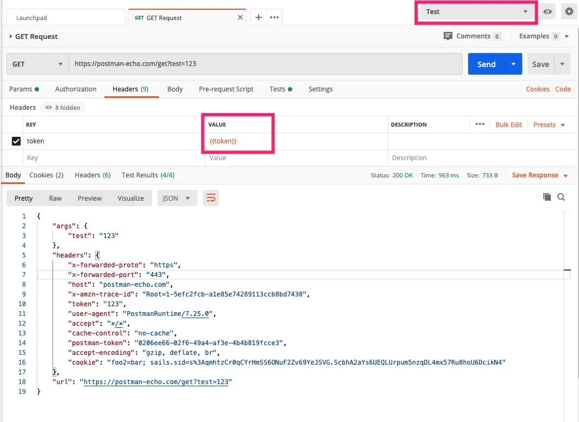
Task: Open the Code link
Action: click(x=563, y=89)
